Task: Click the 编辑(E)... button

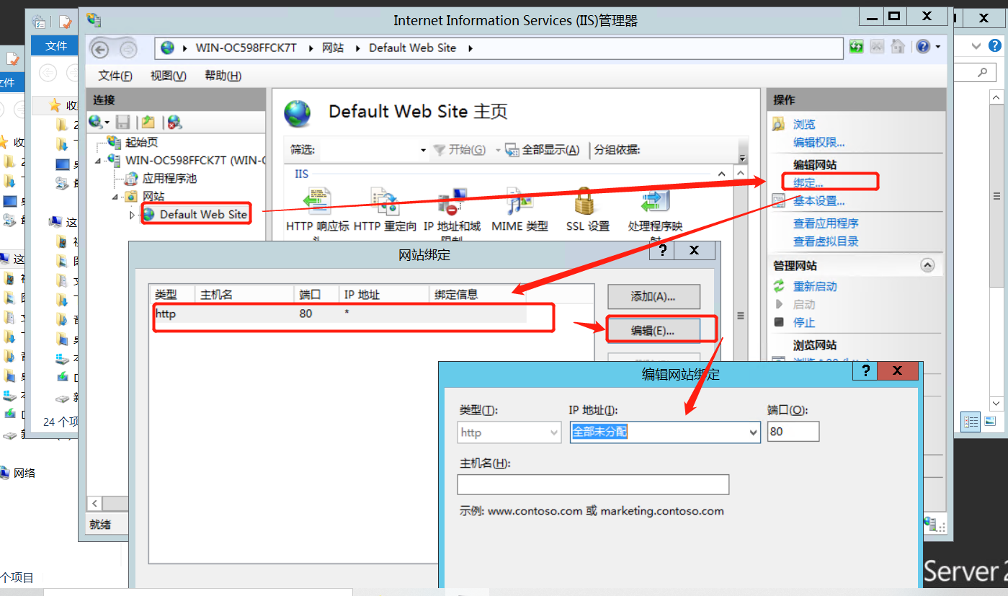Action: (x=654, y=331)
